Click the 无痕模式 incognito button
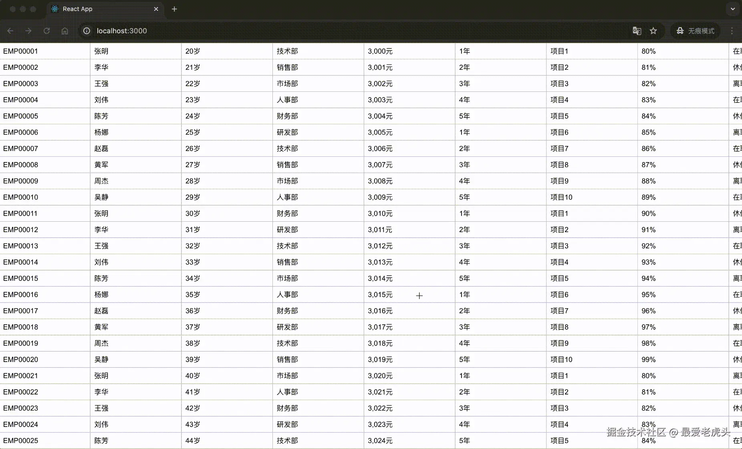Image resolution: width=742 pixels, height=449 pixels. (x=696, y=31)
